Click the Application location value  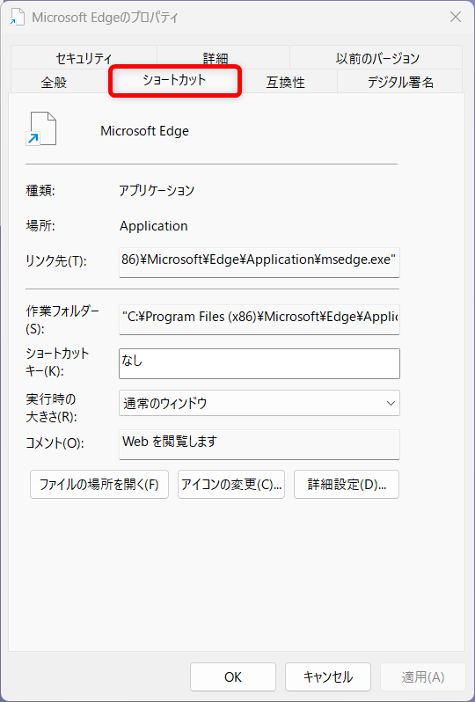(154, 225)
